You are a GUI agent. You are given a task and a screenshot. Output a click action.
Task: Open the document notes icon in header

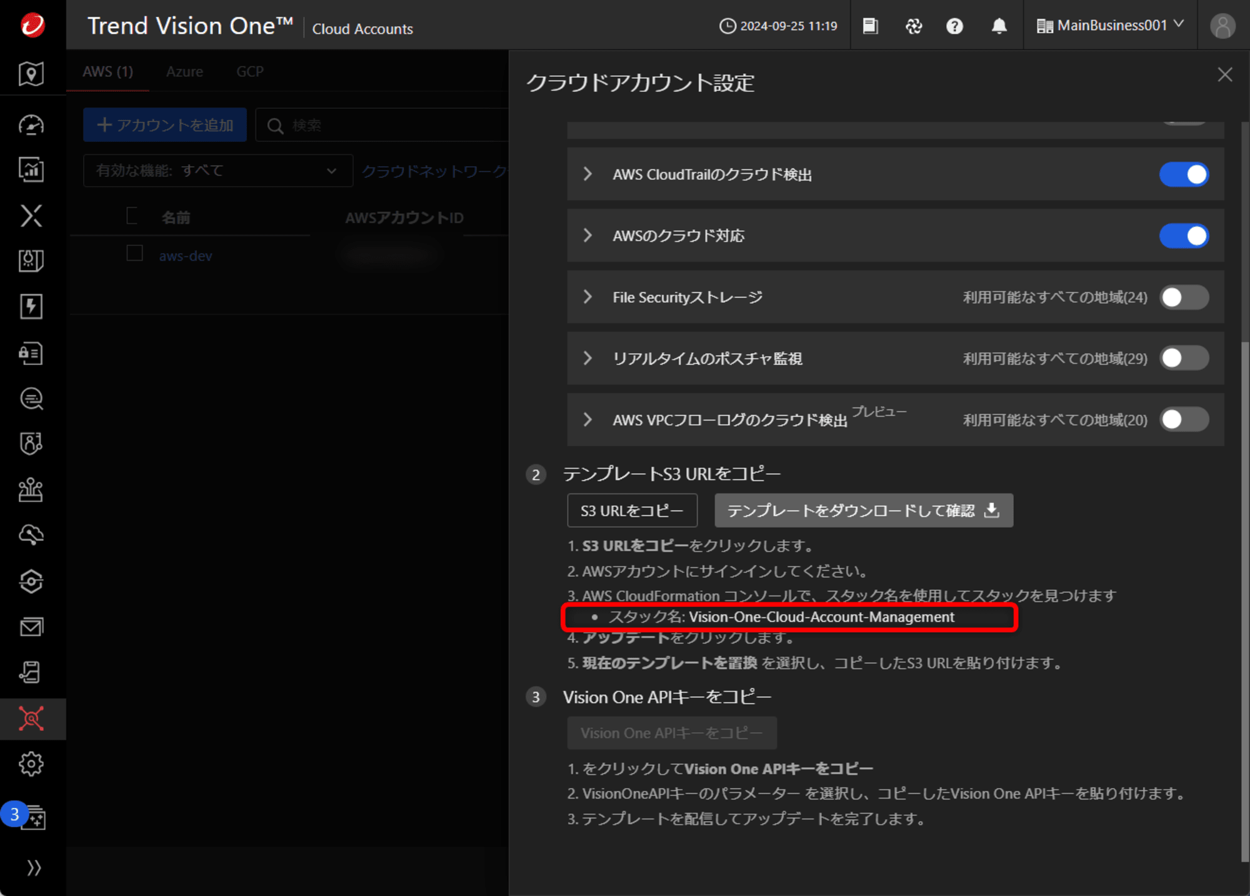click(870, 26)
